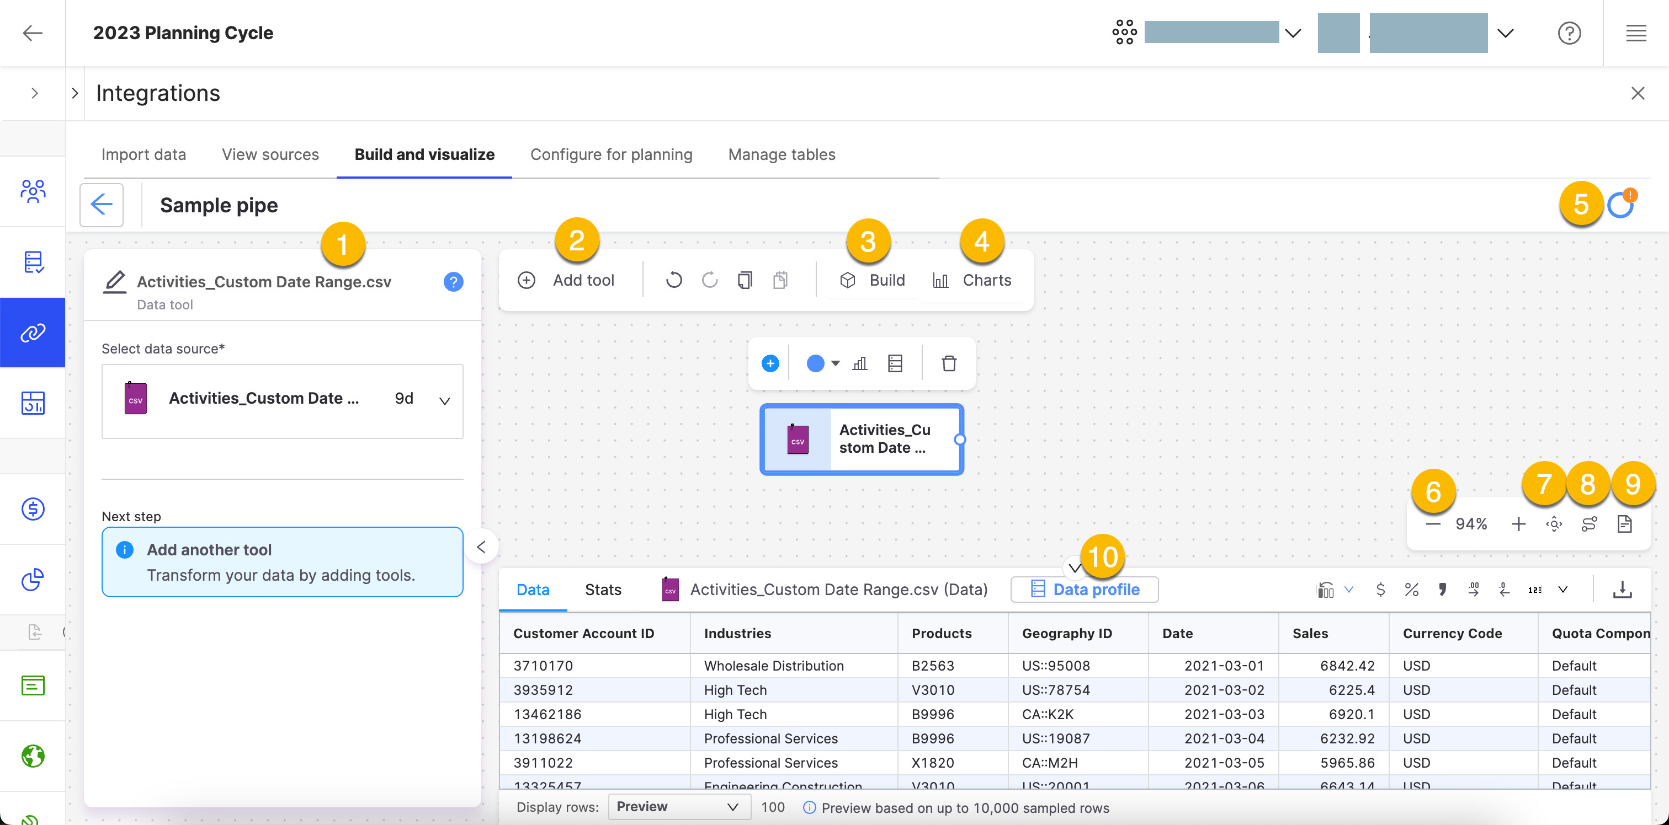Center the pipe on canvas

click(1554, 524)
